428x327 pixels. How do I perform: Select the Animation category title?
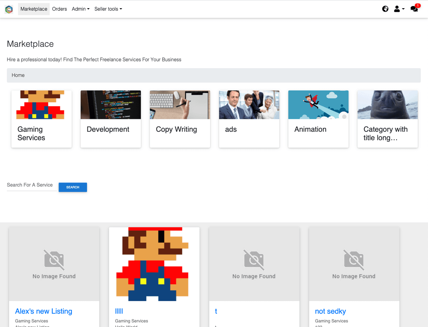tap(310, 129)
